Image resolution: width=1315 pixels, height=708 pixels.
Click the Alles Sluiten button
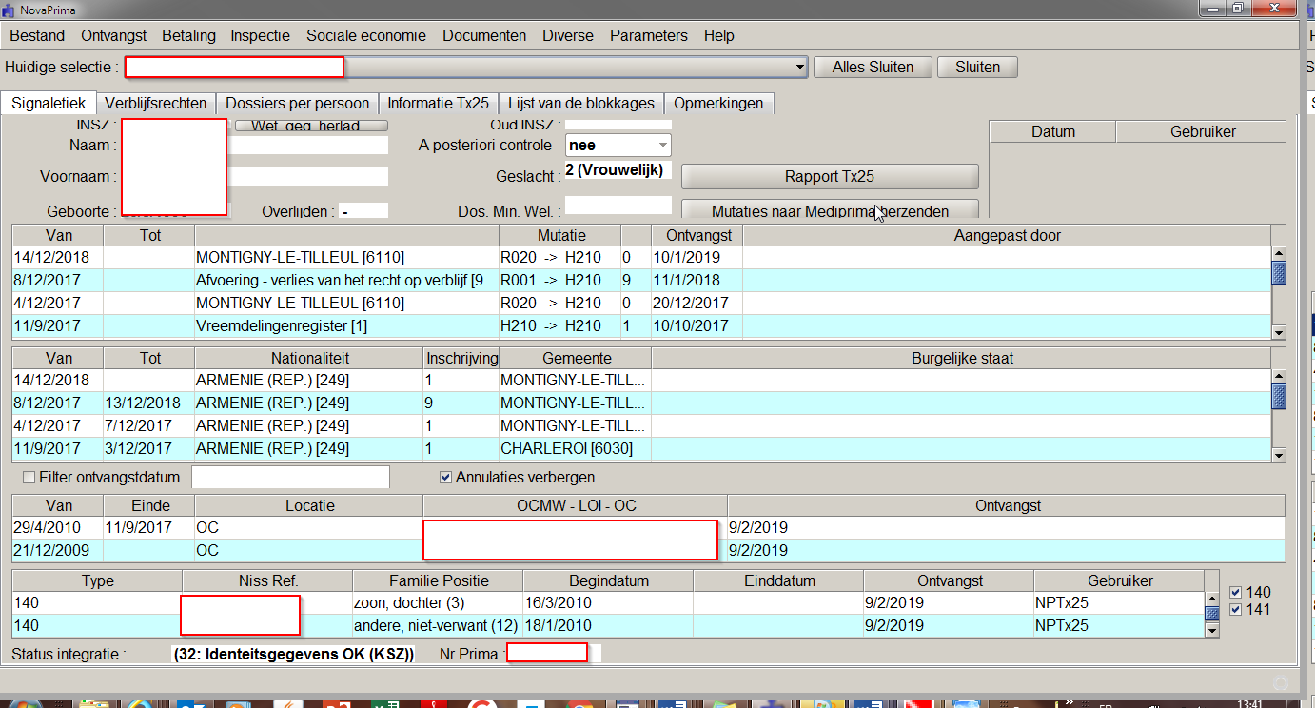tap(872, 68)
